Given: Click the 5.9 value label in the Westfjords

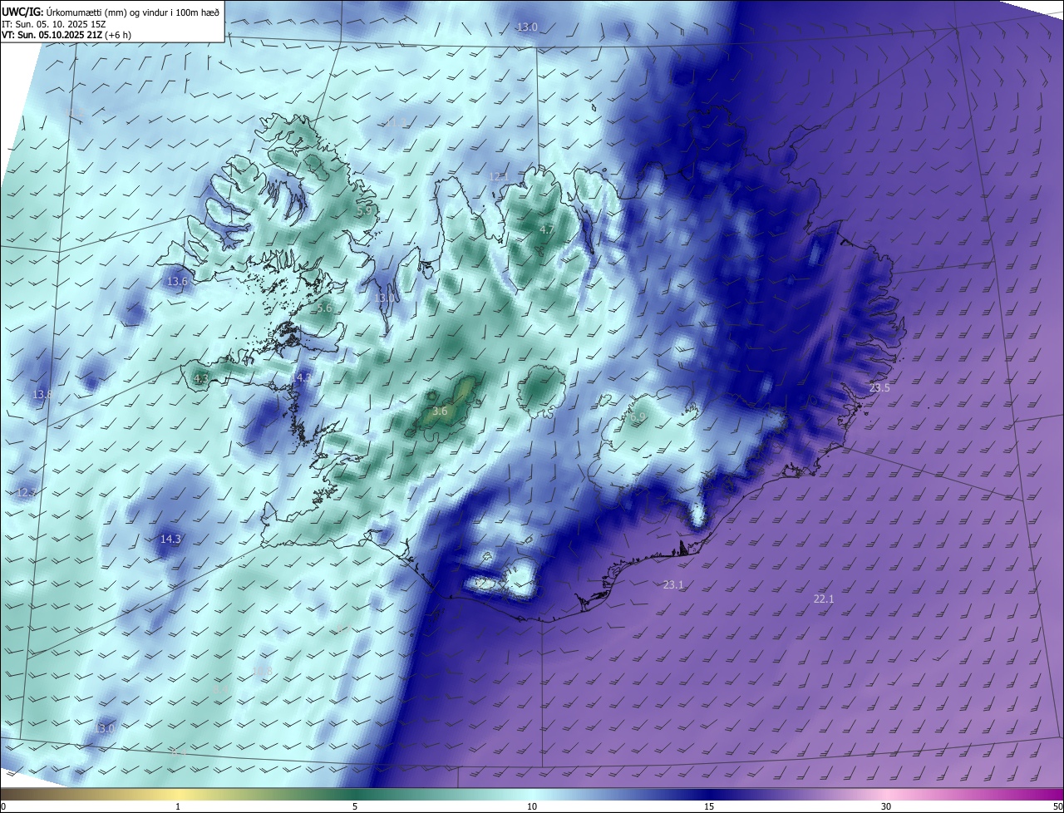Looking at the screenshot, I should coord(364,211).
